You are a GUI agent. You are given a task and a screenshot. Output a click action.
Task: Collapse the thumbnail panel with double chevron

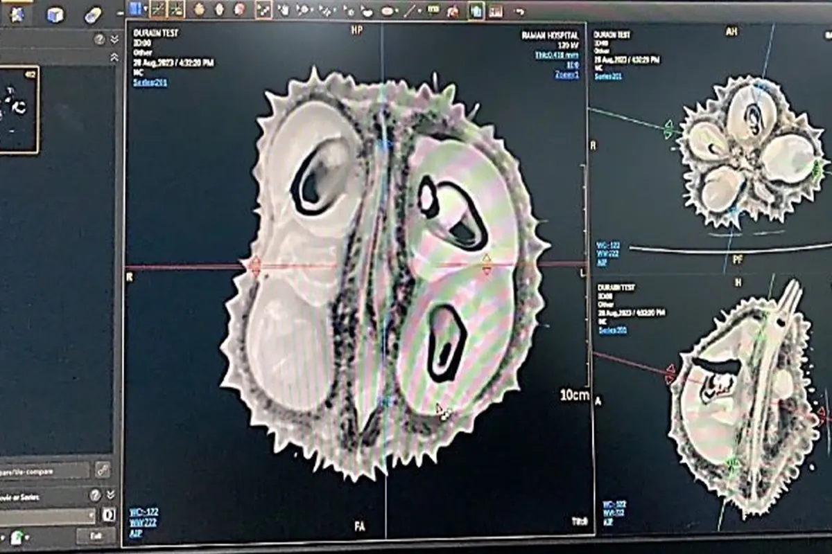pyautogui.click(x=114, y=39)
